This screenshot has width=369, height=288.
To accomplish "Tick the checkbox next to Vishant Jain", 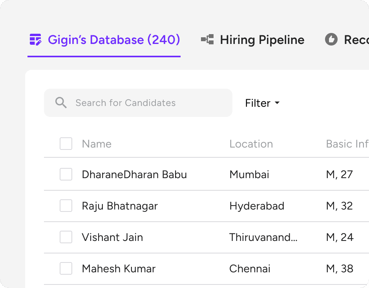I will click(x=66, y=237).
